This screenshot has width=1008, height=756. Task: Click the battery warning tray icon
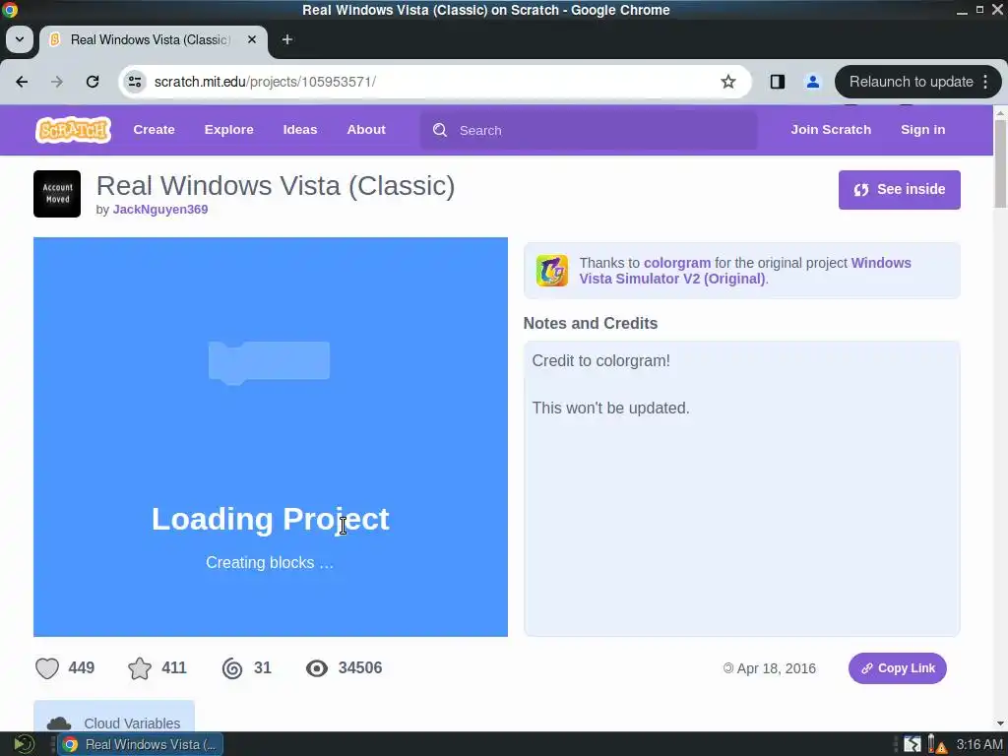pos(937,744)
